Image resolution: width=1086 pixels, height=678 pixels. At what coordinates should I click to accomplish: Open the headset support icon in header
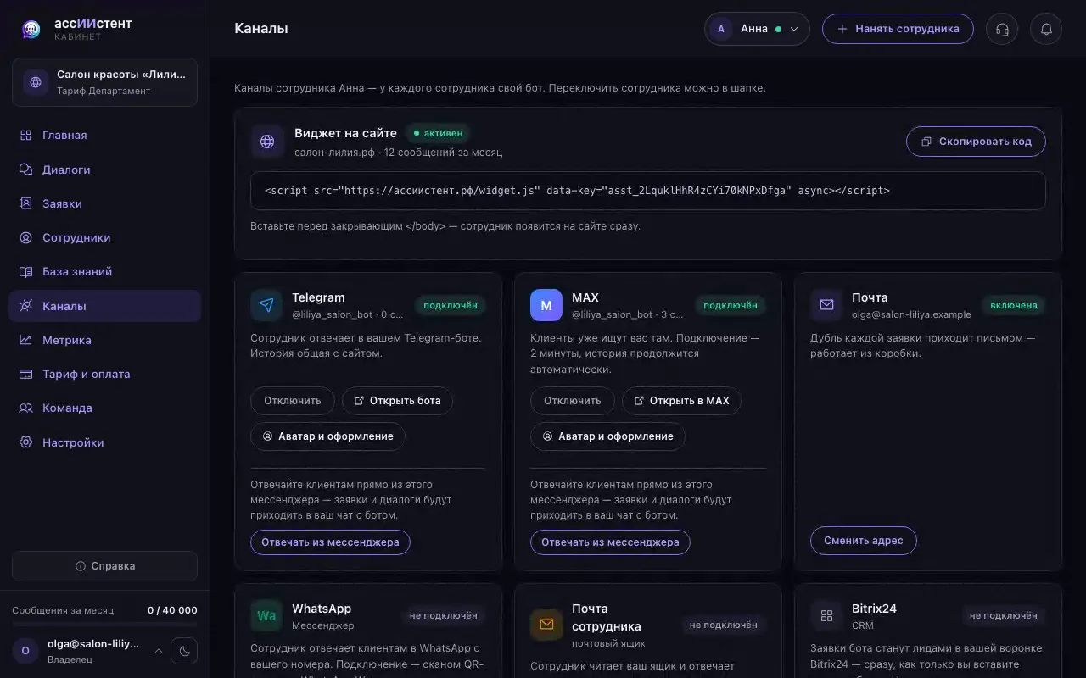point(1002,29)
